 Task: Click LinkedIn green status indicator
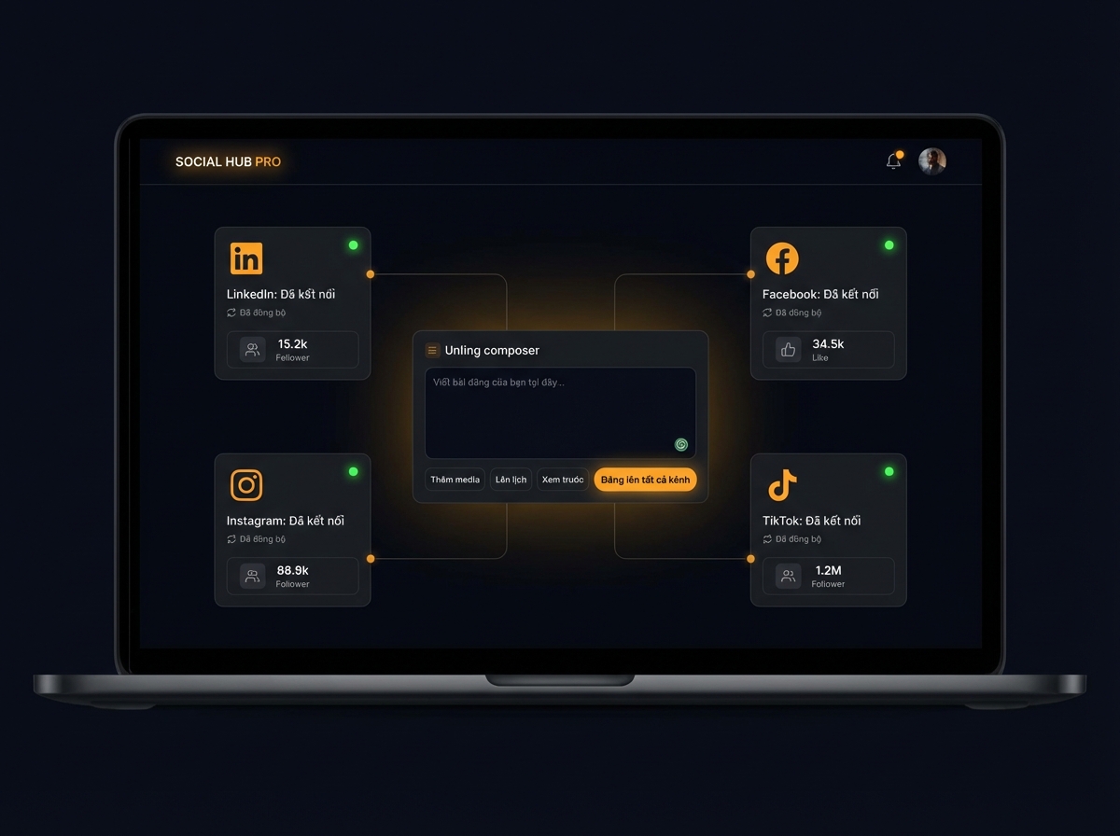tap(353, 245)
